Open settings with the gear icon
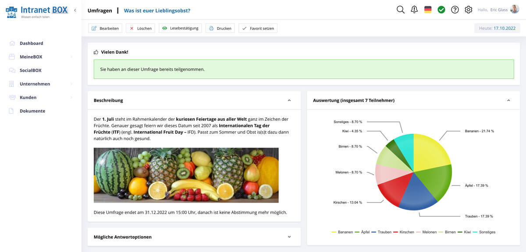Screen dimensions: 526x252 point(468,9)
